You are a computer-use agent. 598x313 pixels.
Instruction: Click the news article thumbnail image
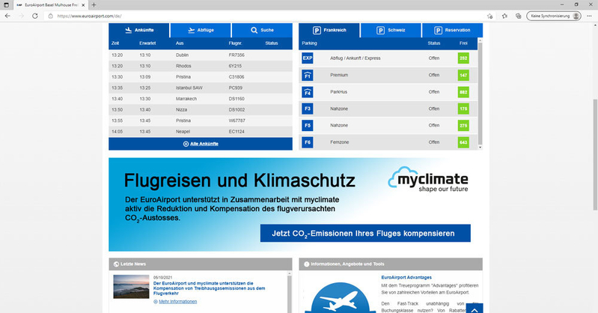pos(131,287)
